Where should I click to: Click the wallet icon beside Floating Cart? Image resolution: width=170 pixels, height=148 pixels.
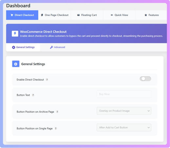click(x=78, y=15)
